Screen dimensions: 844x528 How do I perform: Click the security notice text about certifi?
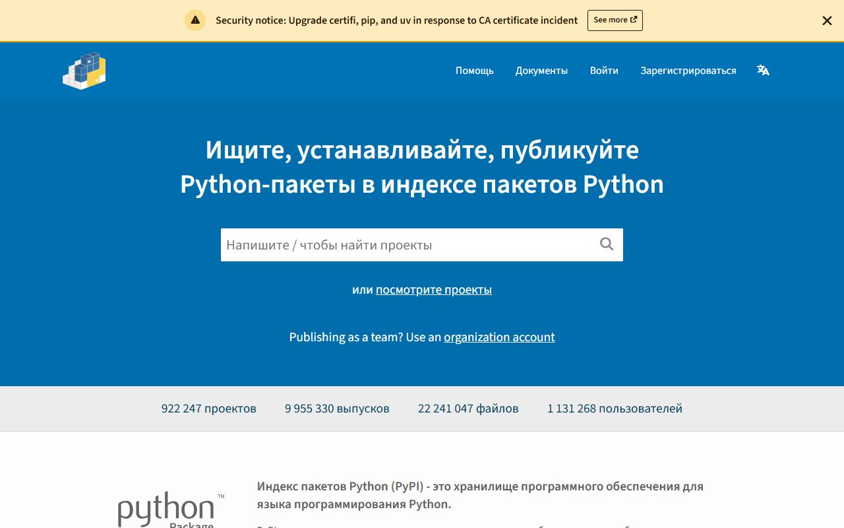point(397,20)
